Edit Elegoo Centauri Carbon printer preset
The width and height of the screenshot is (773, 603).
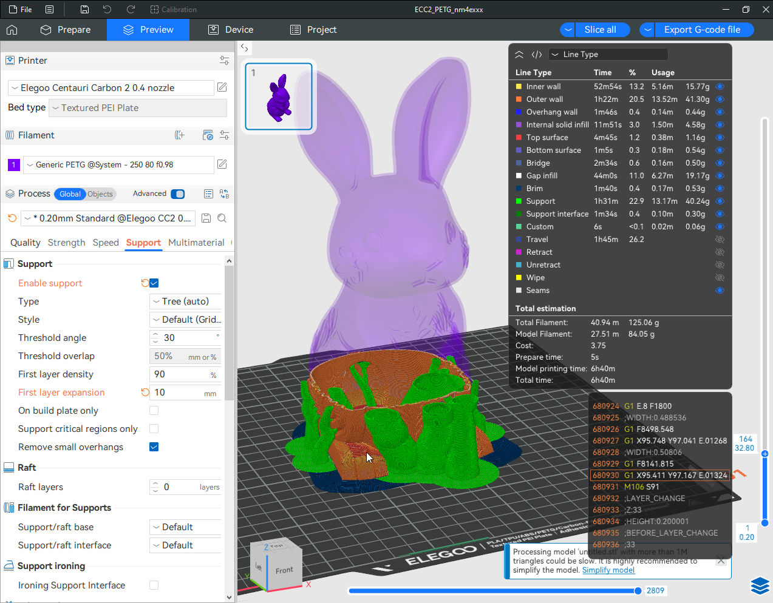point(222,87)
